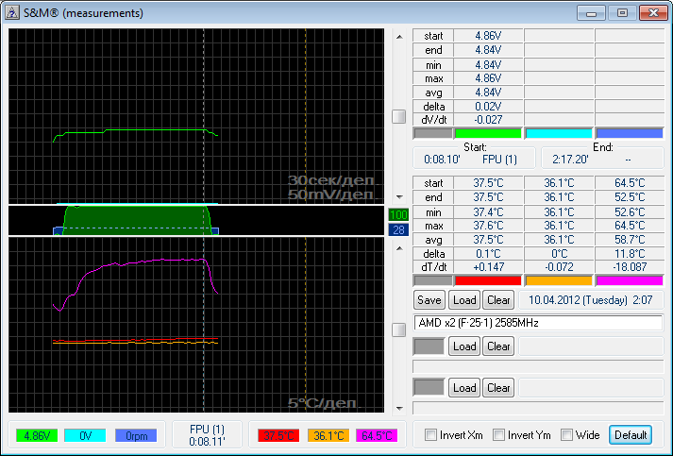Click Clear next to 10.04.2012 date
The height and width of the screenshot is (456, 673).
click(498, 300)
